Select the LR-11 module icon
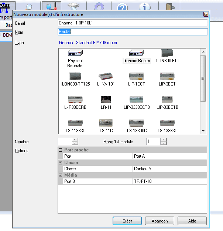This screenshot has width=223, height=231. click(x=106, y=100)
